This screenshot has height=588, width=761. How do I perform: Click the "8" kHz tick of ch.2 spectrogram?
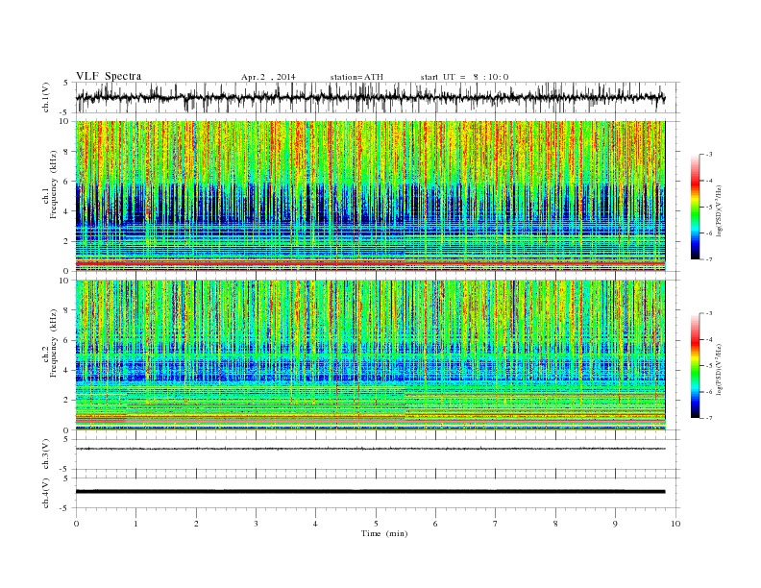coord(66,310)
